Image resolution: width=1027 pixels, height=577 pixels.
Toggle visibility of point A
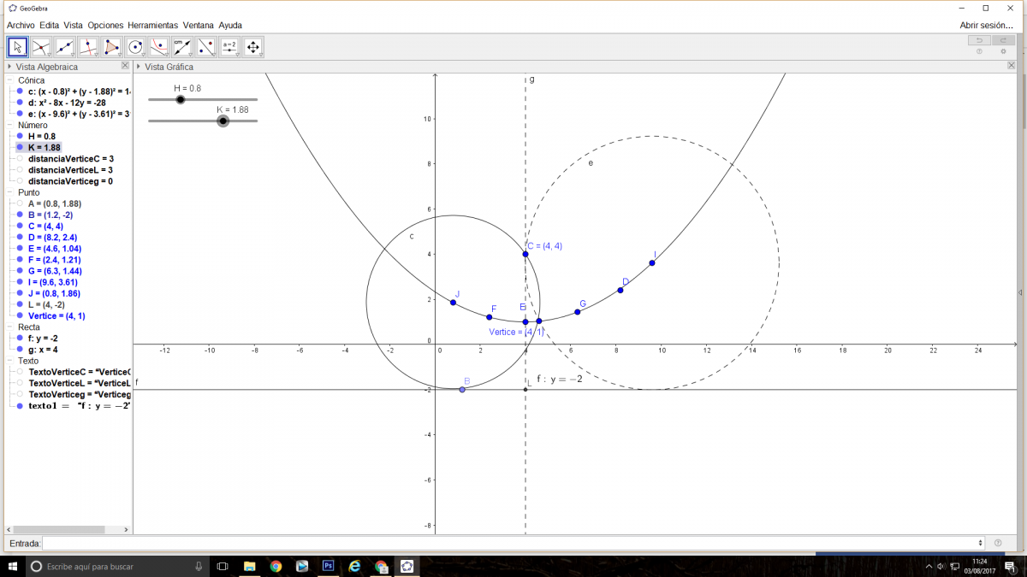(x=20, y=203)
